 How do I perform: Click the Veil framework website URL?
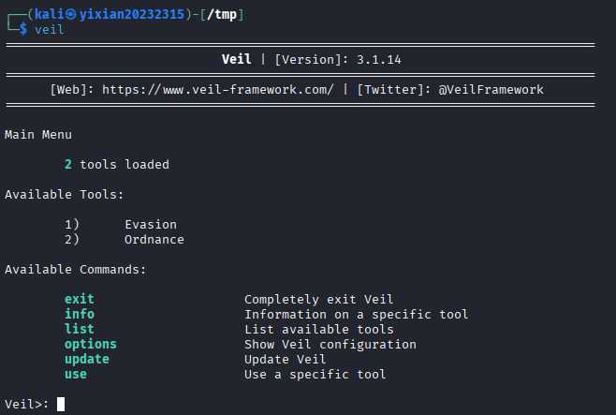tap(218, 90)
